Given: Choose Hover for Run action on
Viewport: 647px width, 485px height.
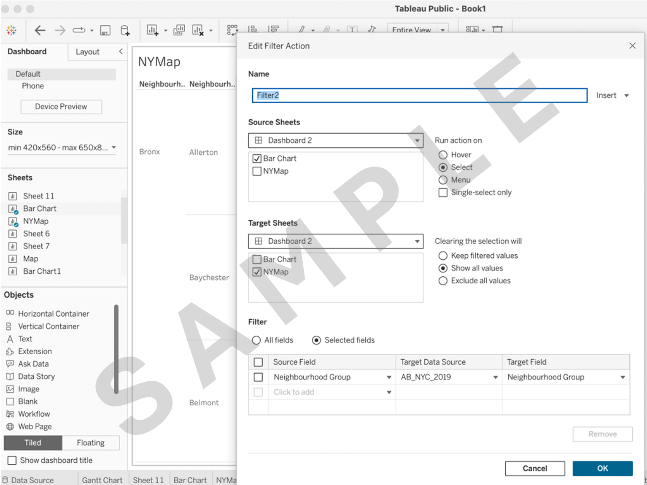Looking at the screenshot, I should click(x=443, y=155).
